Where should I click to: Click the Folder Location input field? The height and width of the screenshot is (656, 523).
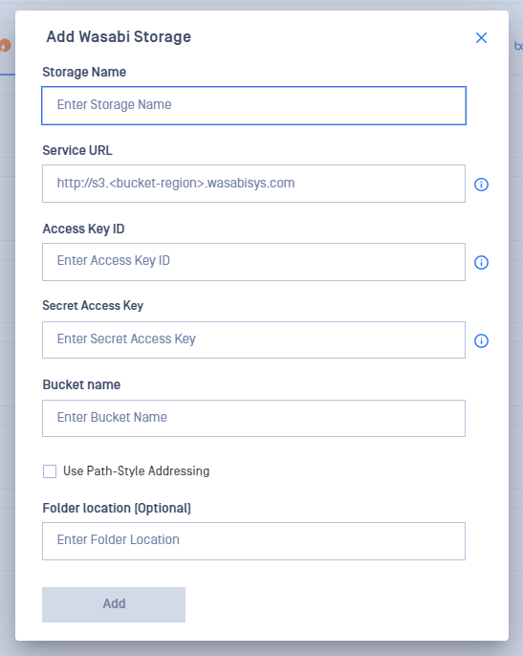click(x=253, y=541)
